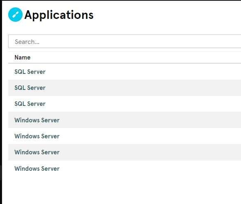Viewport: 241px width, 204px height.
Task: Click the Search placeholder text in the search box
Action: click(27, 42)
